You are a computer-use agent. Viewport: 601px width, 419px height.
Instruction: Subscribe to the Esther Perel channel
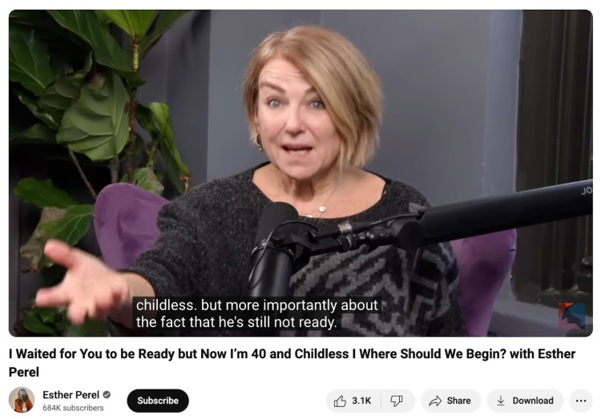pyautogui.click(x=158, y=401)
